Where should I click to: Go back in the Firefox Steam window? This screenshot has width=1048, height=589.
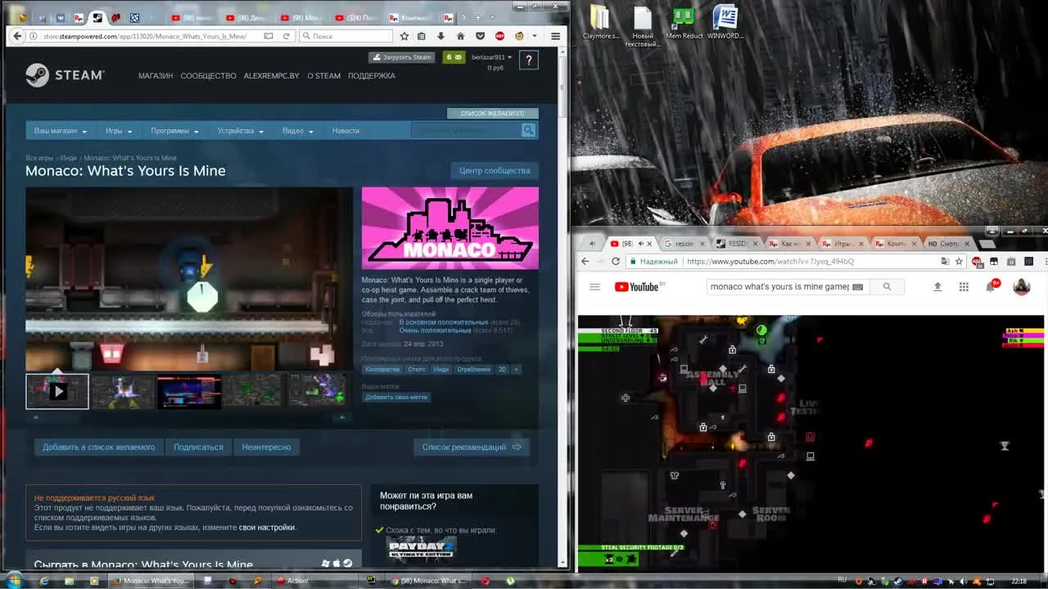coord(17,36)
